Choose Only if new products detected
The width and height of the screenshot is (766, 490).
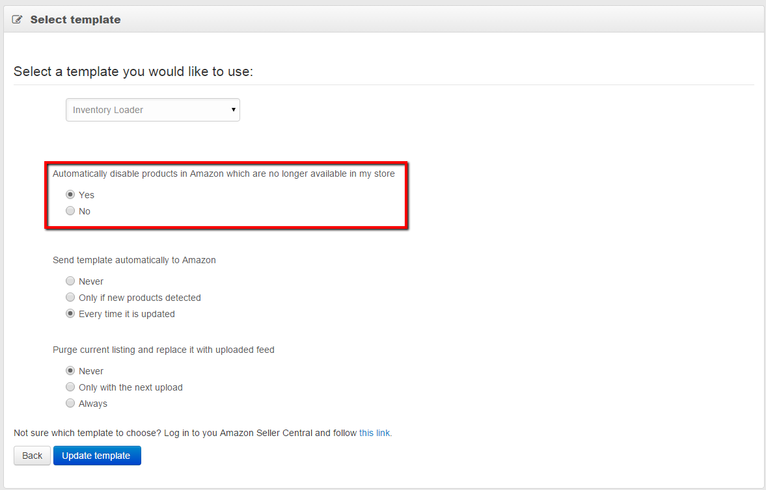pos(70,297)
